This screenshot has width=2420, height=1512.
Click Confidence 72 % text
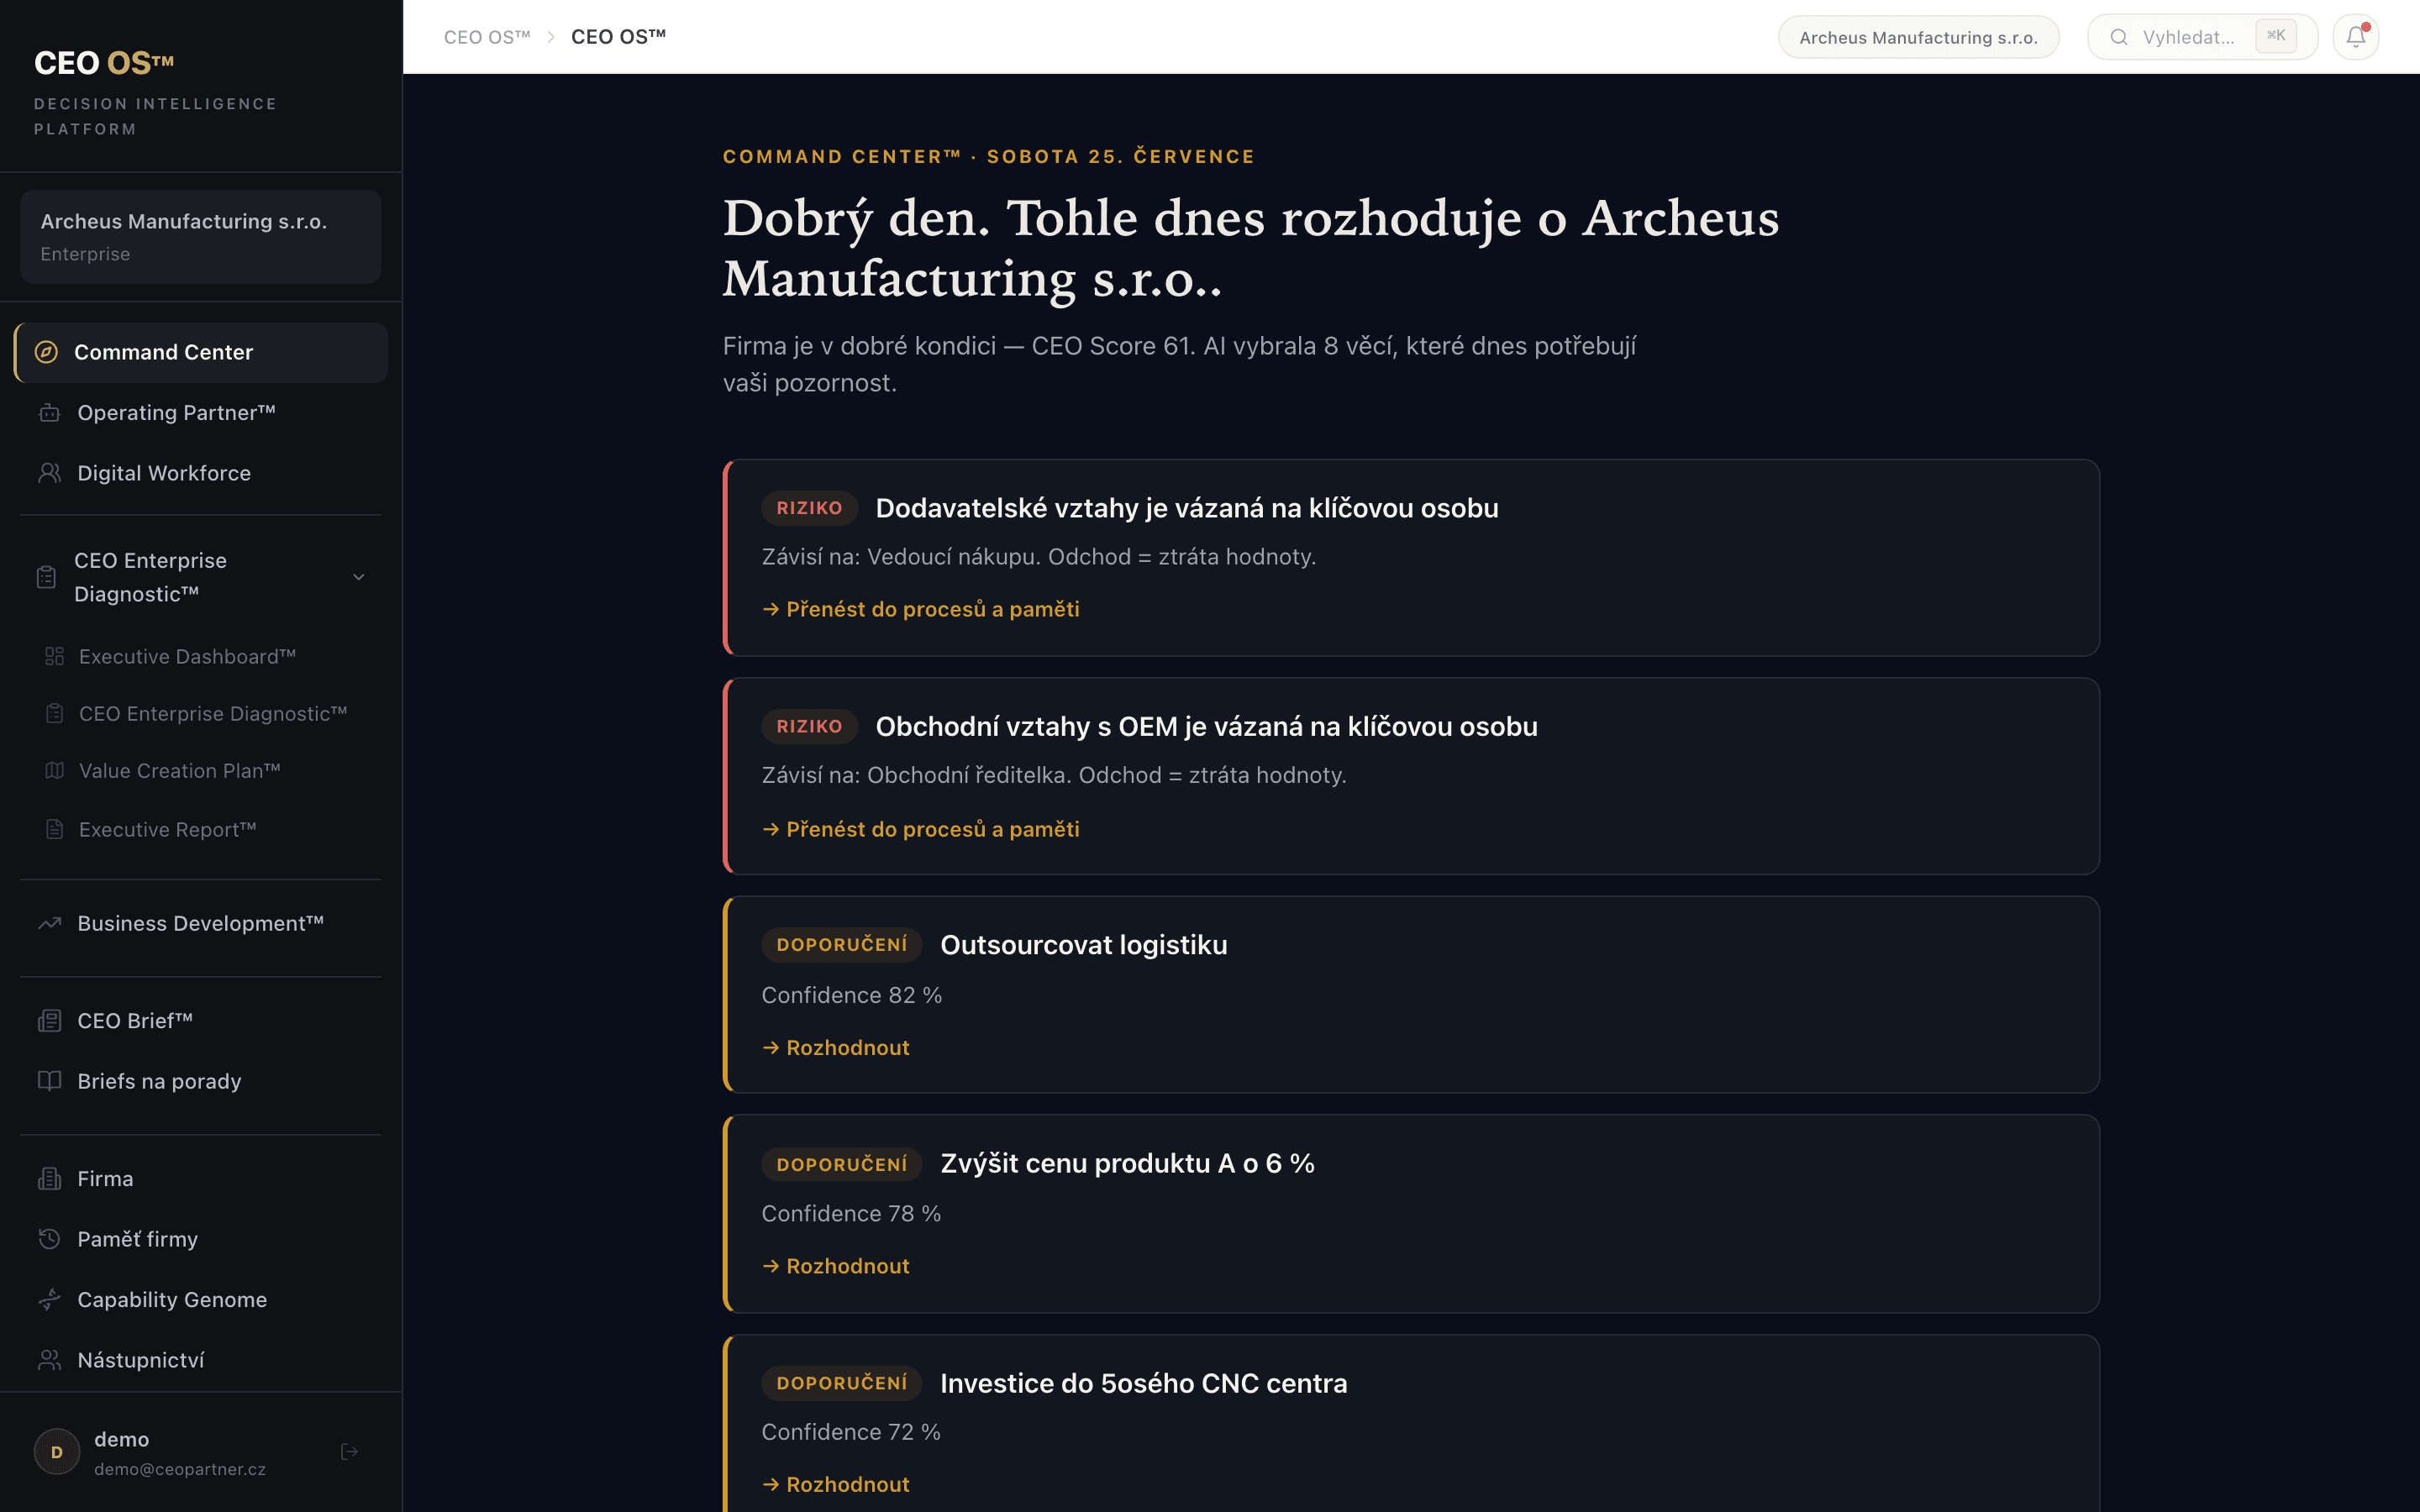(851, 1432)
